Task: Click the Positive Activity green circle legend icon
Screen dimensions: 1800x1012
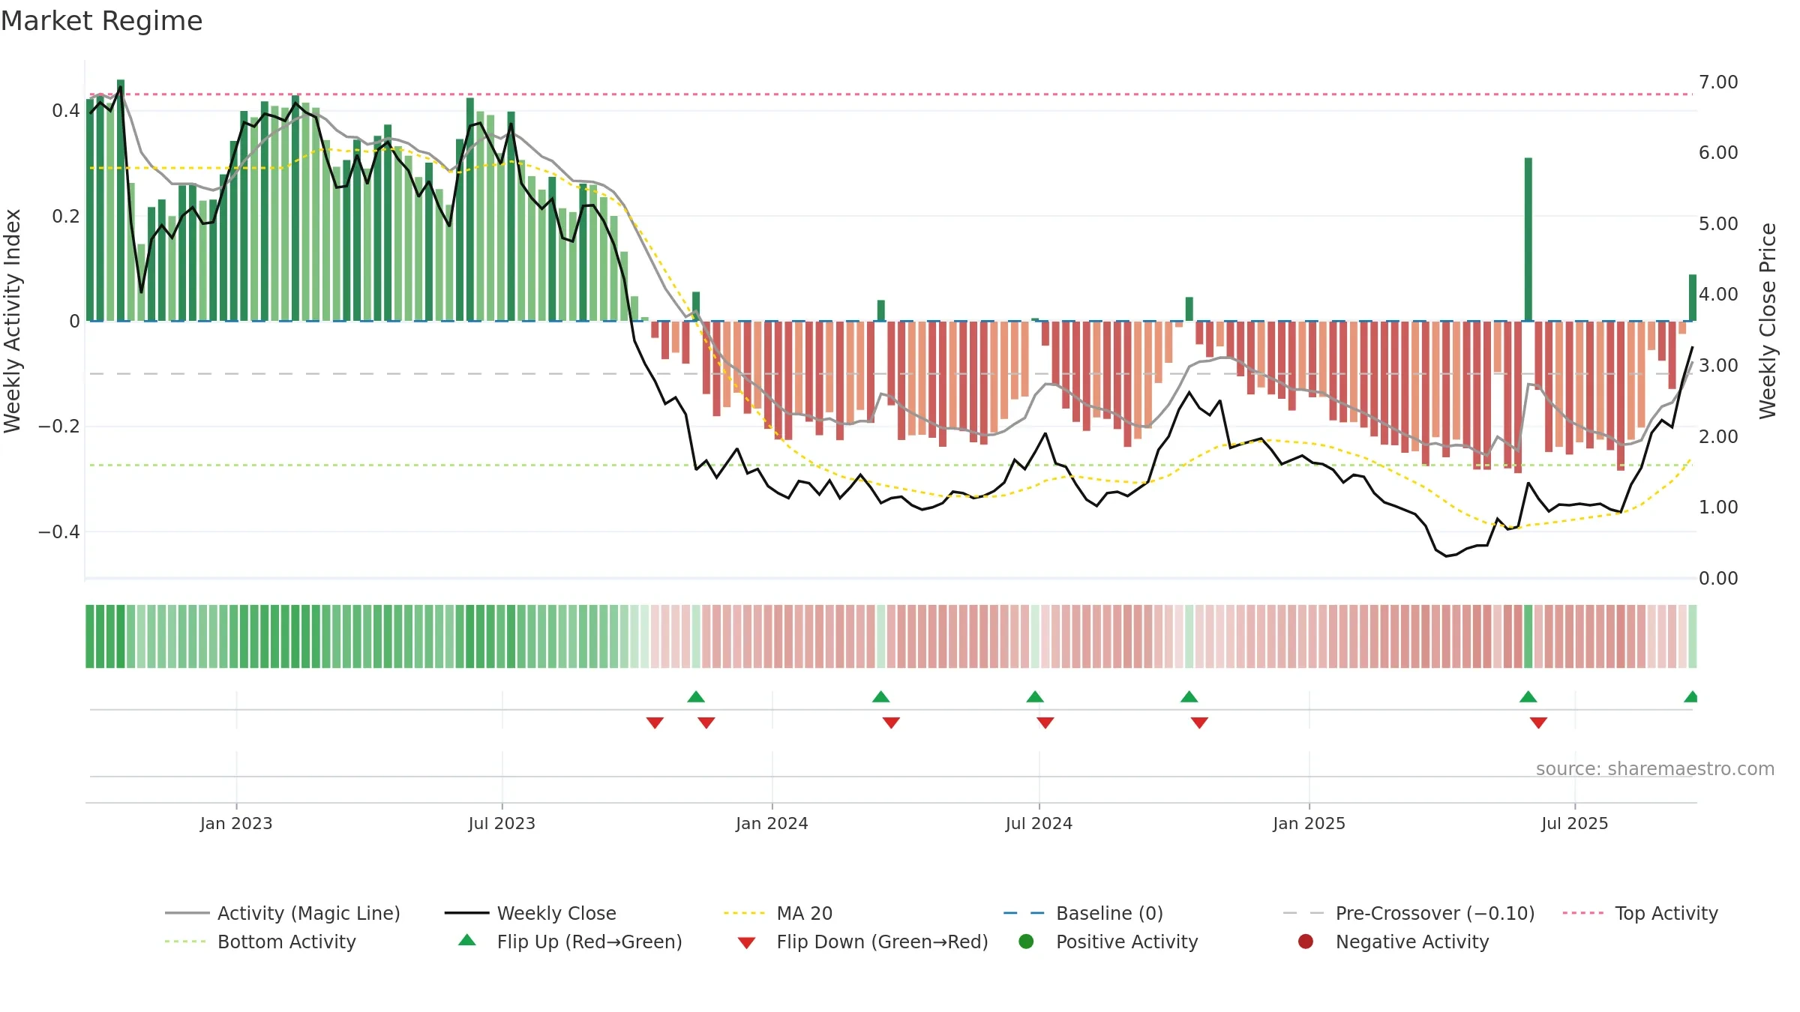Action: (x=1027, y=941)
